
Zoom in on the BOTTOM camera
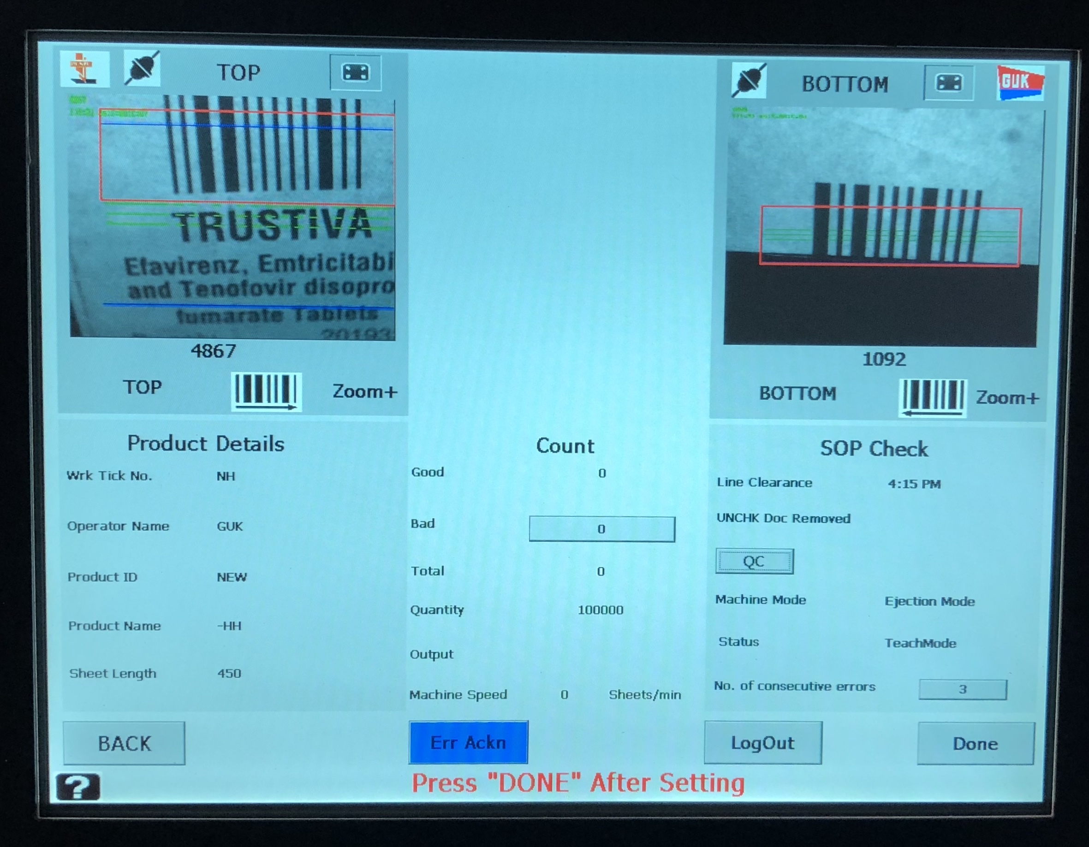pos(1007,398)
